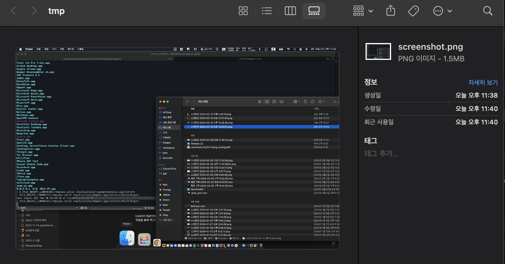Click the Red tag dot in preview
505x264 pixels.
160,185
